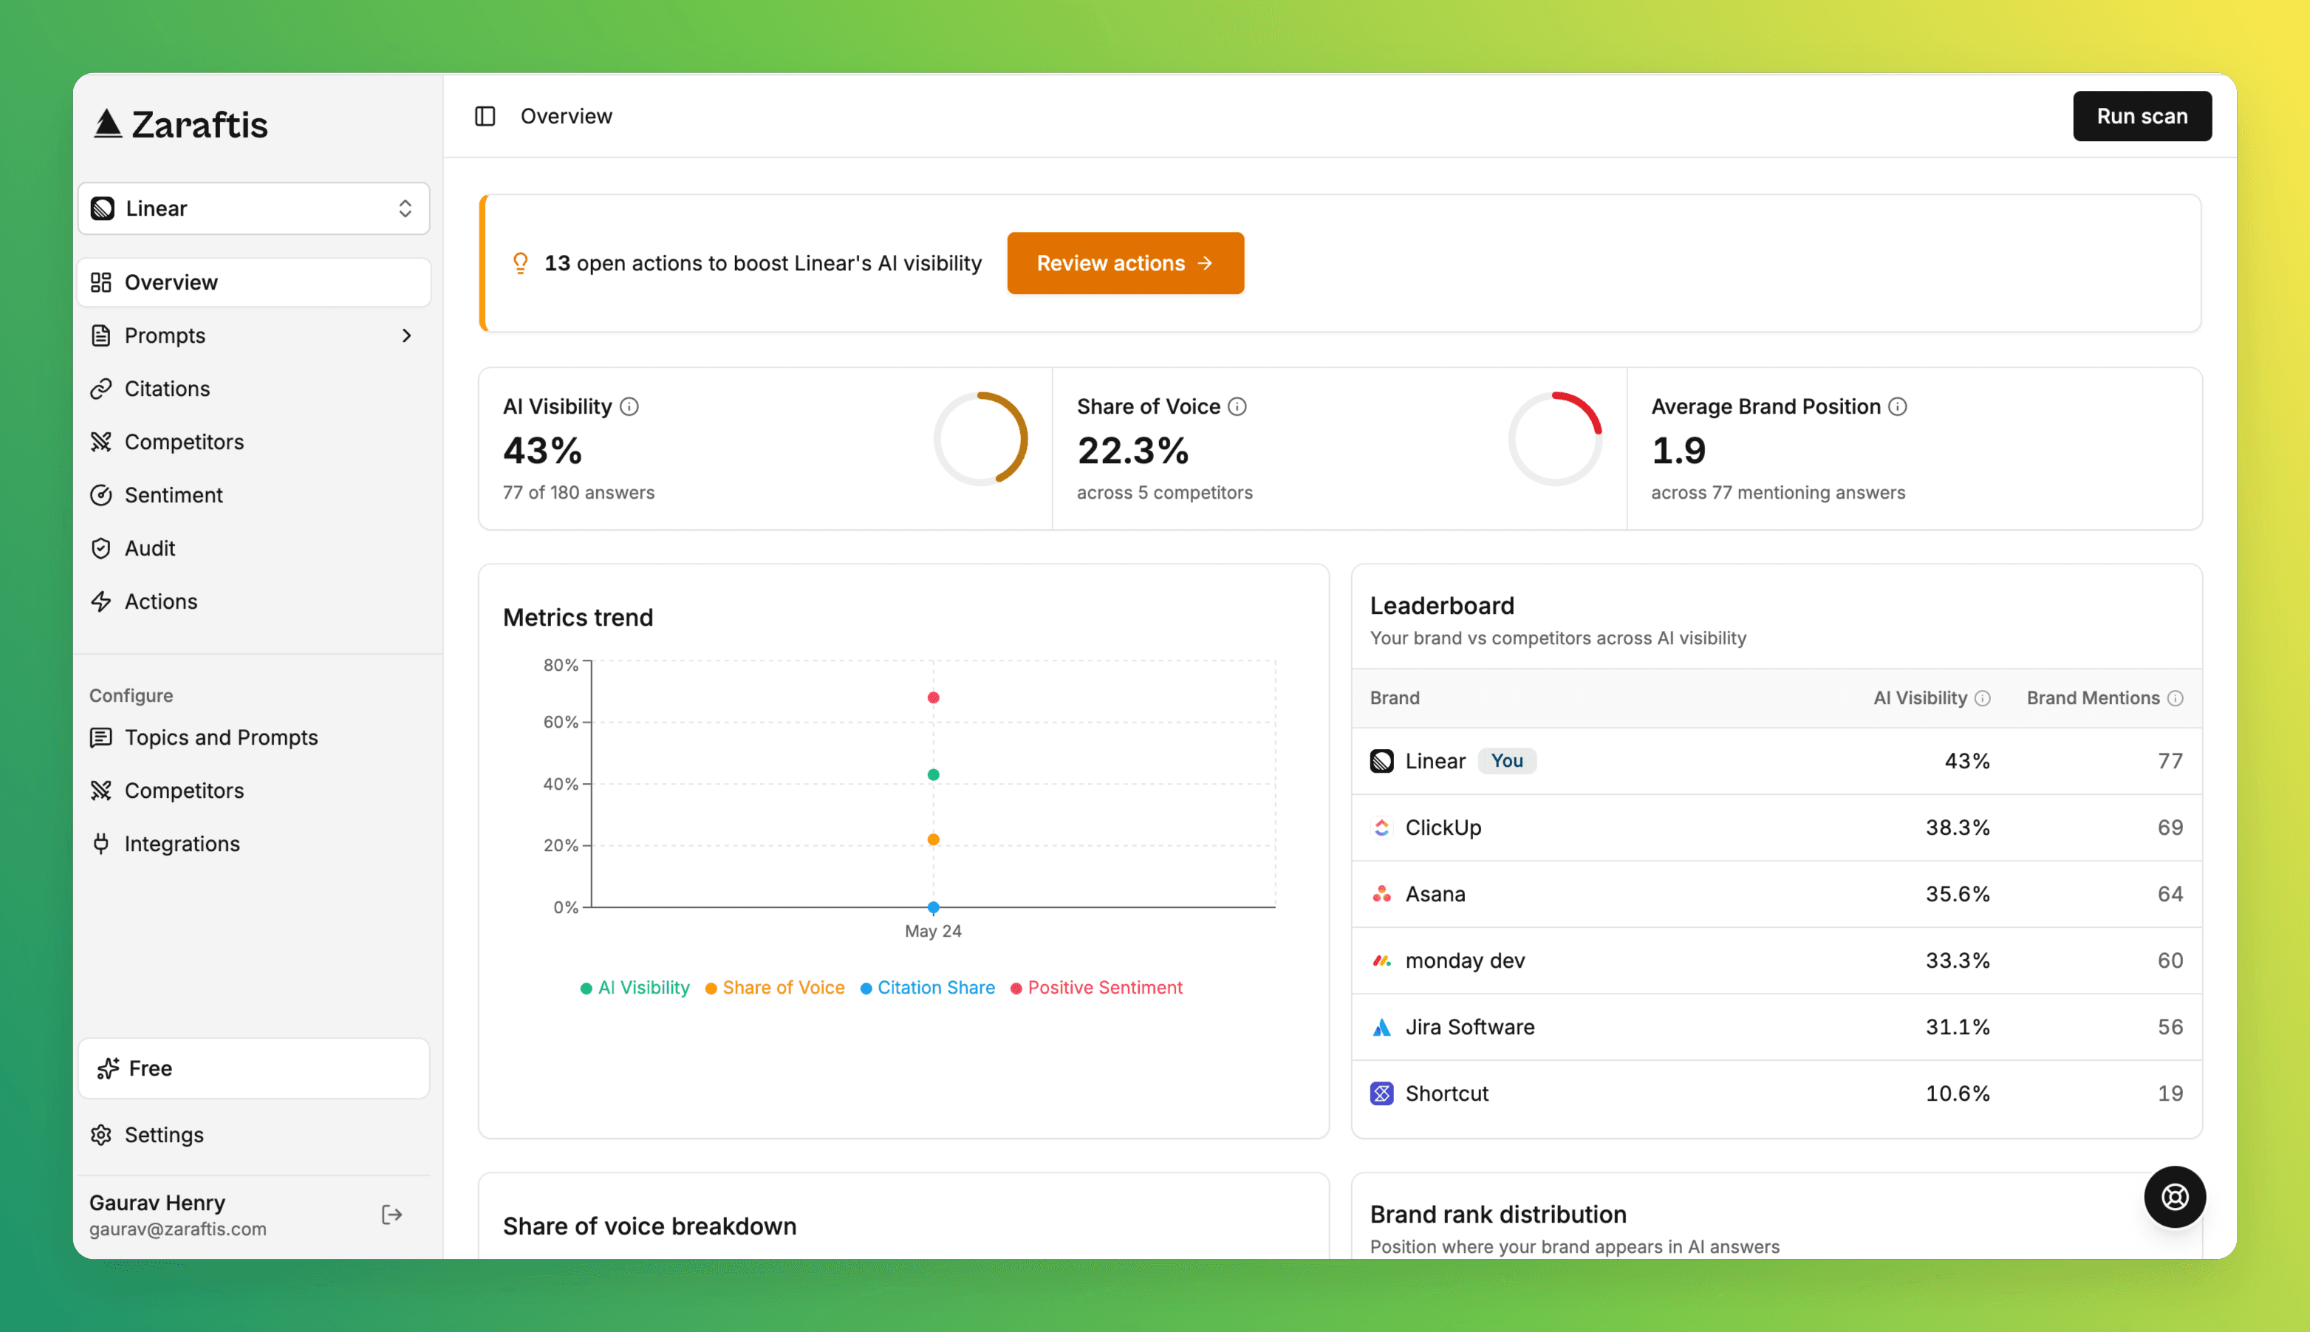Click the Zaraftis logo
Image resolution: width=2310 pixels, height=1332 pixels.
180,124
